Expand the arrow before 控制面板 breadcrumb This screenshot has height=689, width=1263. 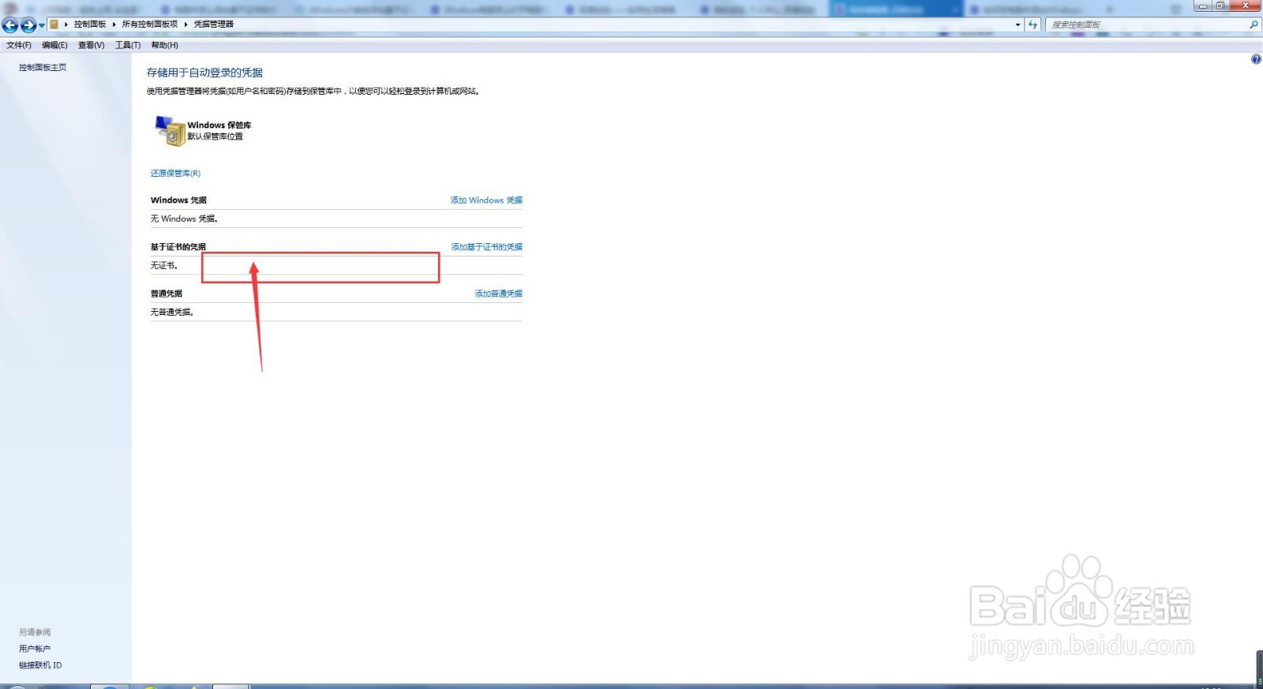coord(66,24)
